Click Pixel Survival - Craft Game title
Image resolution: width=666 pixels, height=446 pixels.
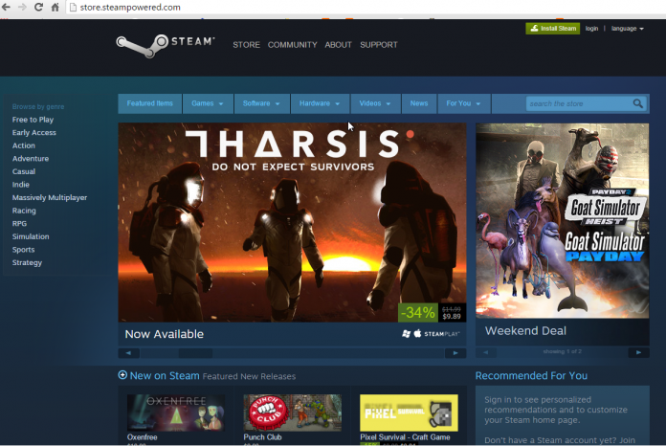coord(405,437)
